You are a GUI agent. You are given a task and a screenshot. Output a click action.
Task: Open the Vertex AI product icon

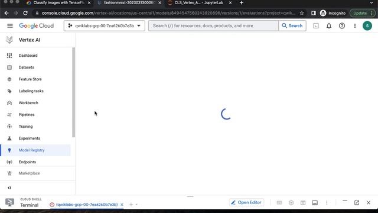pyautogui.click(x=9, y=40)
